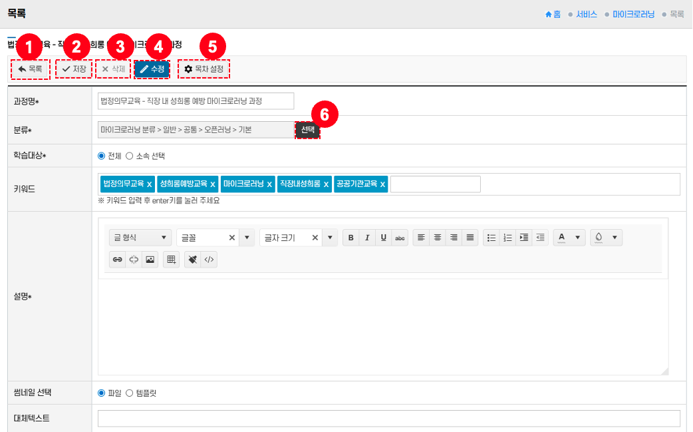Expand the 글꼴 font dropdown arrow

(247, 238)
